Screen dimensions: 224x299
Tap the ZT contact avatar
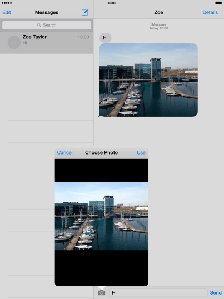click(x=14, y=42)
